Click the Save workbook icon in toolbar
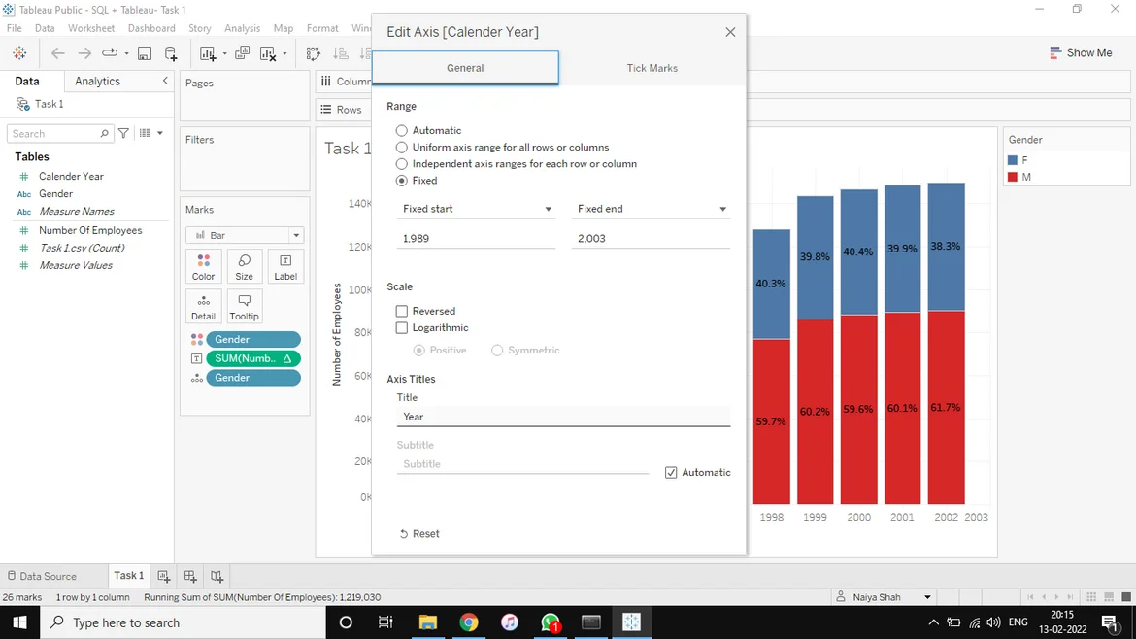The width and height of the screenshot is (1136, 639). click(145, 53)
